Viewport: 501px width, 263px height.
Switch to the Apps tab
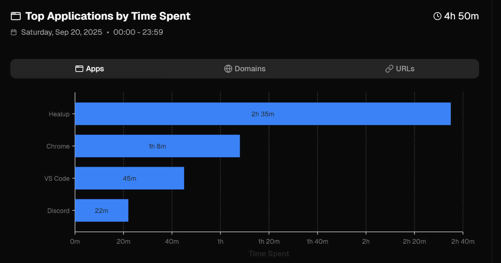click(90, 69)
